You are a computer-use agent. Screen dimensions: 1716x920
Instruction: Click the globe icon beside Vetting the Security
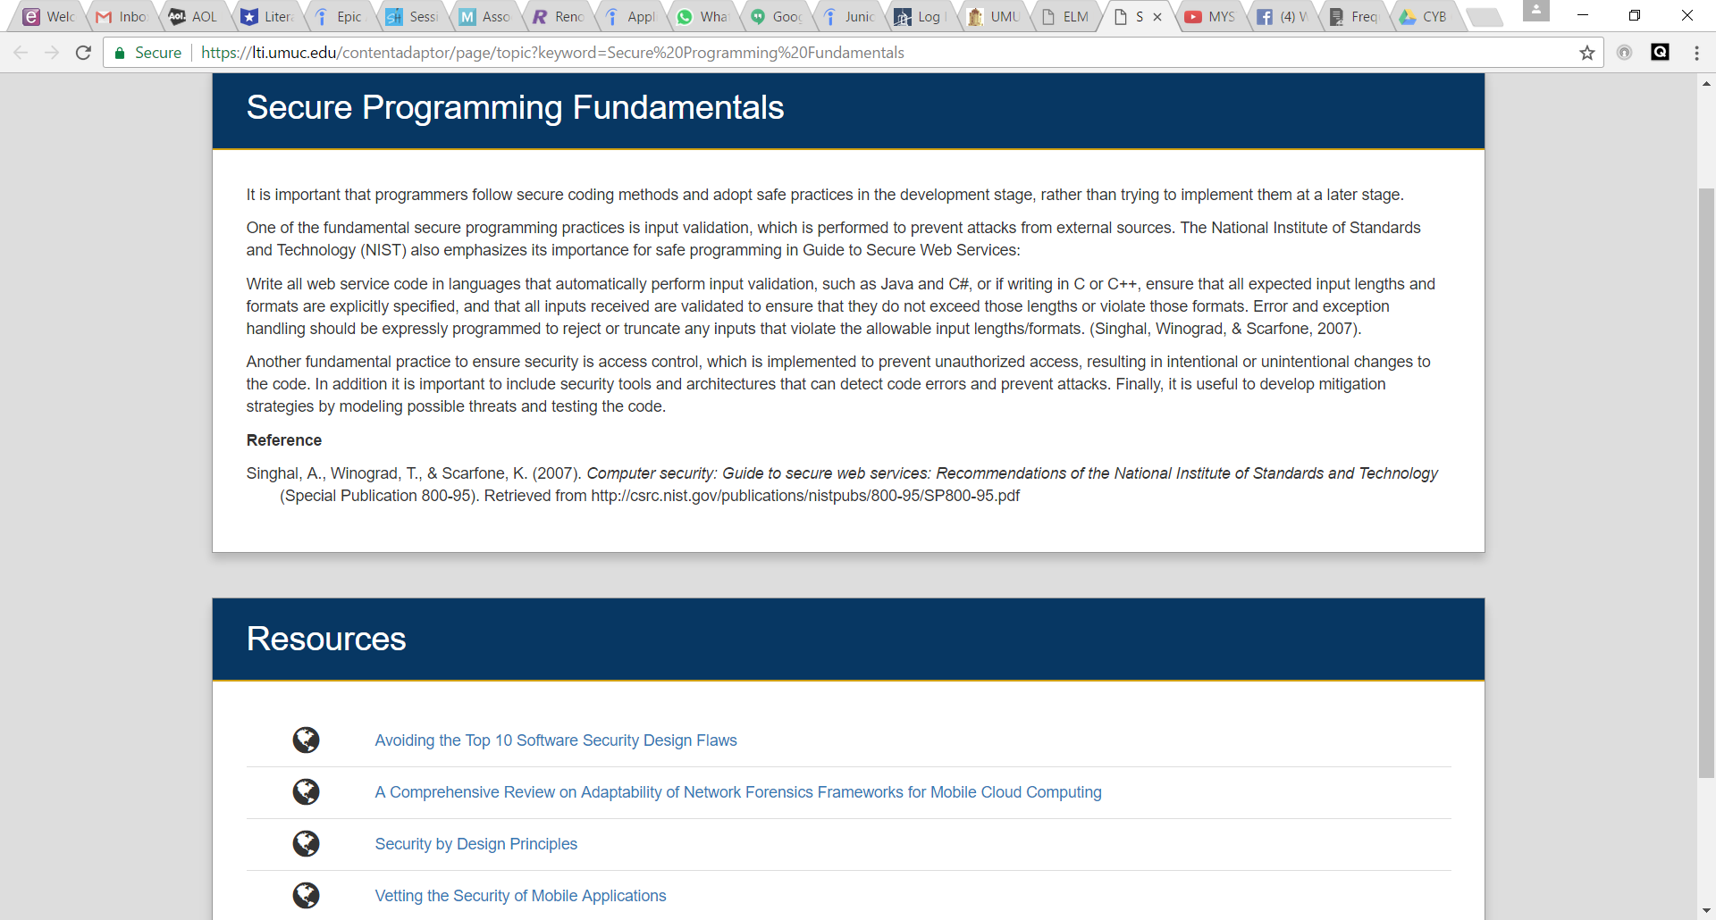[306, 896]
